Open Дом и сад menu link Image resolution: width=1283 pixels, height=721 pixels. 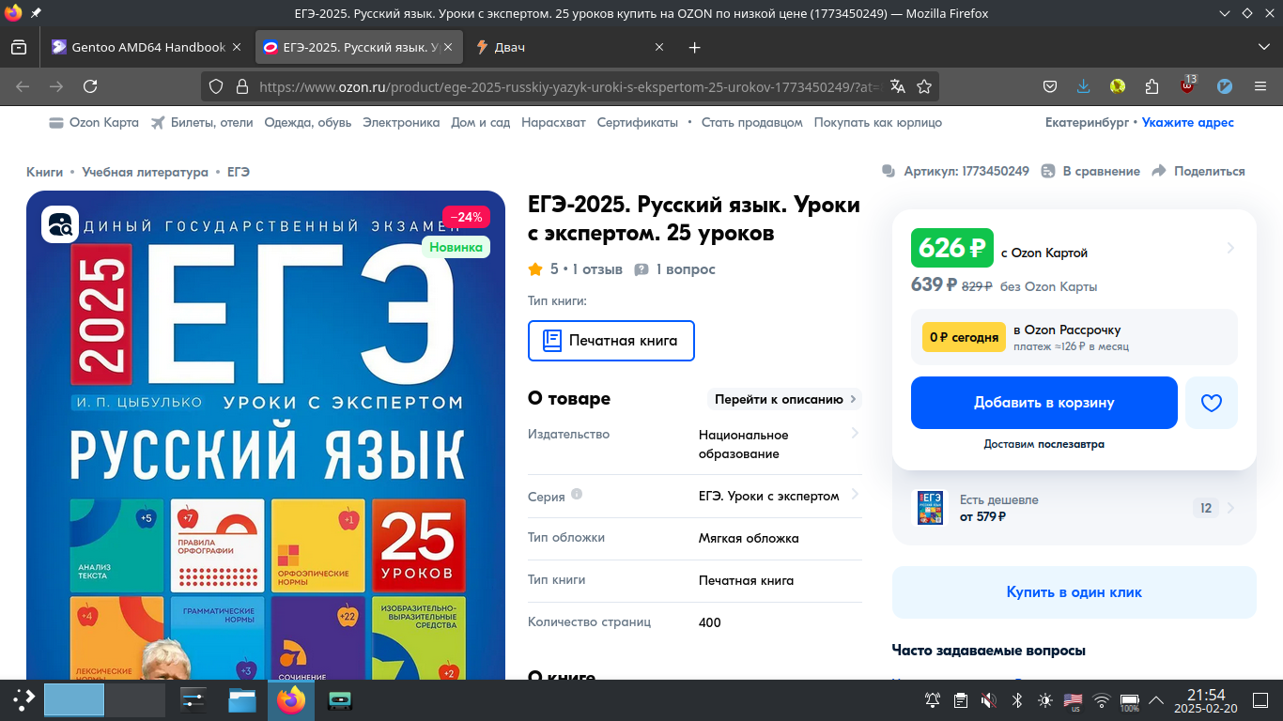pyautogui.click(x=481, y=122)
